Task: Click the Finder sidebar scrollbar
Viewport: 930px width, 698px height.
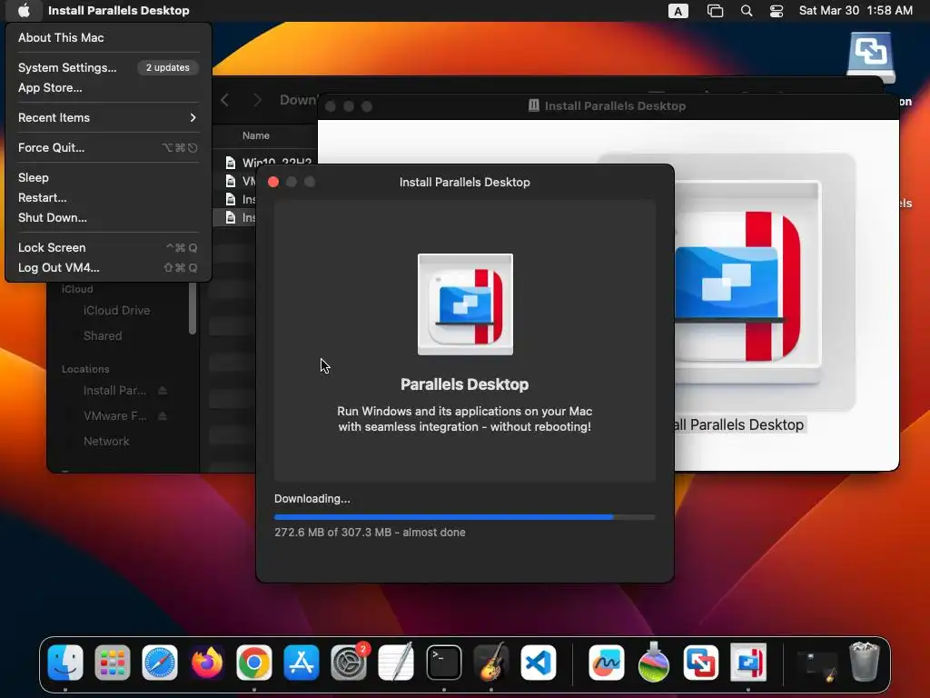Action: (193, 308)
